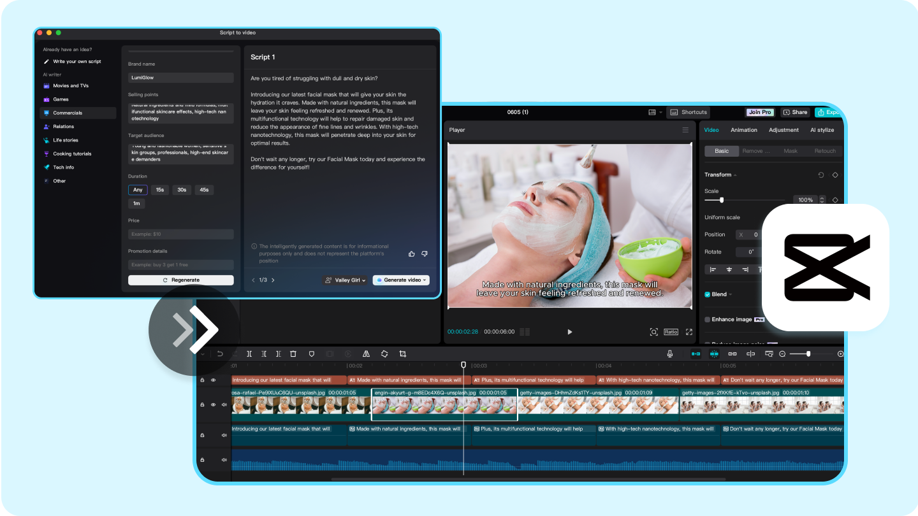Open the Valley Girl voice dropdown
This screenshot has width=918, height=516.
click(x=346, y=280)
